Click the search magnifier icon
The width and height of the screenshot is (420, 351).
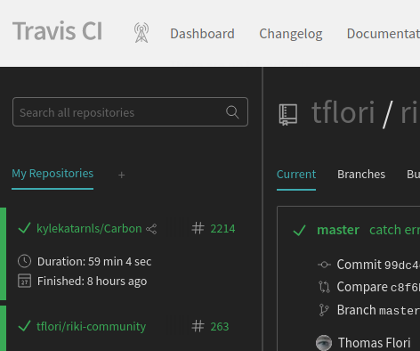(232, 112)
